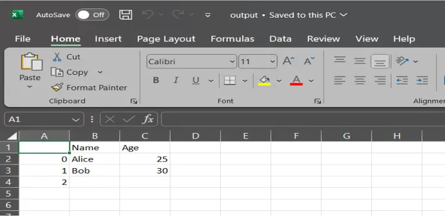
Task: Set Middle Align vertical alignment
Action: click(360, 61)
